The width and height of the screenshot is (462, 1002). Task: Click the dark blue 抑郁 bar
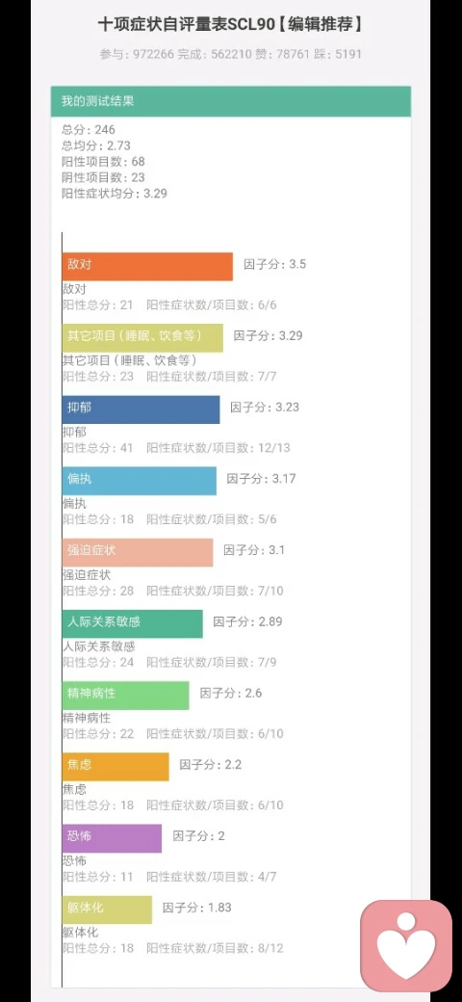point(141,409)
